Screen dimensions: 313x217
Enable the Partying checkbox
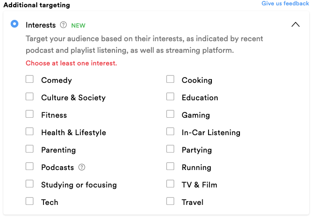(x=170, y=149)
